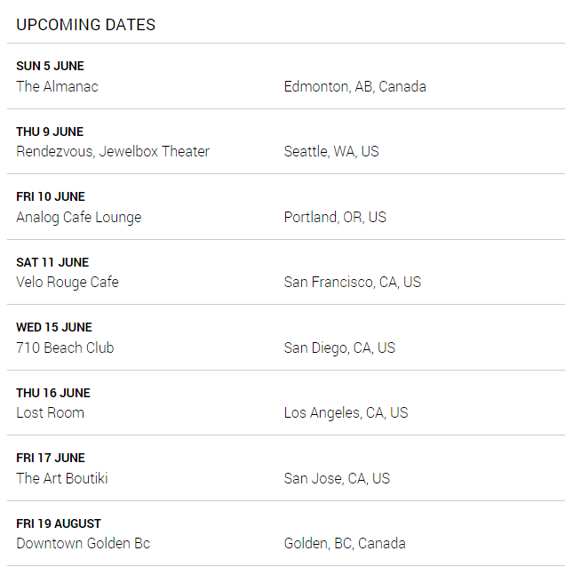Viewport: 565px width, 583px height.
Task: Open The Art Boutiki event
Action: 62,478
